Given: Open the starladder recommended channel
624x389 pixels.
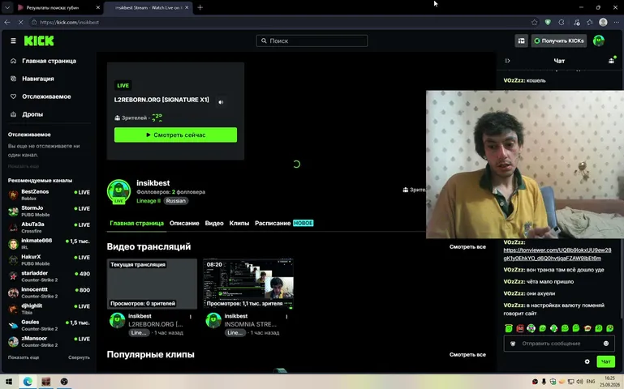Looking at the screenshot, I should tap(49, 276).
